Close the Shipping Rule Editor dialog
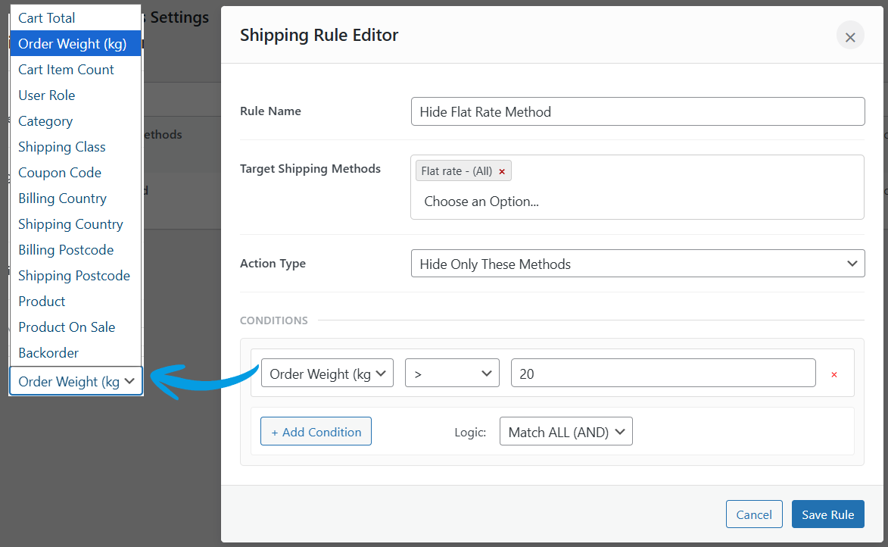The width and height of the screenshot is (888, 547). pos(850,36)
